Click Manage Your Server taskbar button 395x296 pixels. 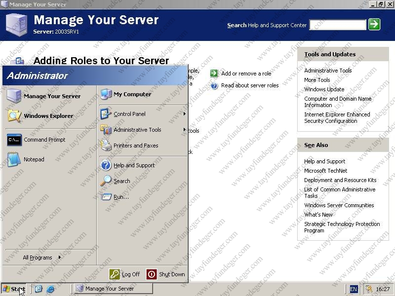tap(113, 289)
